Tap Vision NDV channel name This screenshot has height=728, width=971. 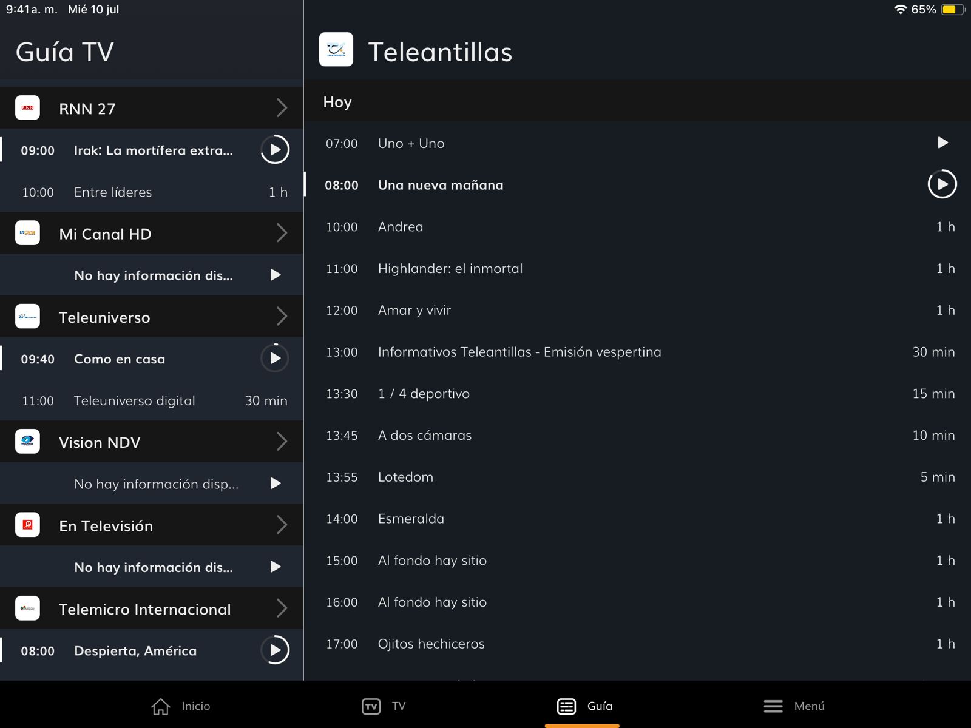click(x=100, y=442)
